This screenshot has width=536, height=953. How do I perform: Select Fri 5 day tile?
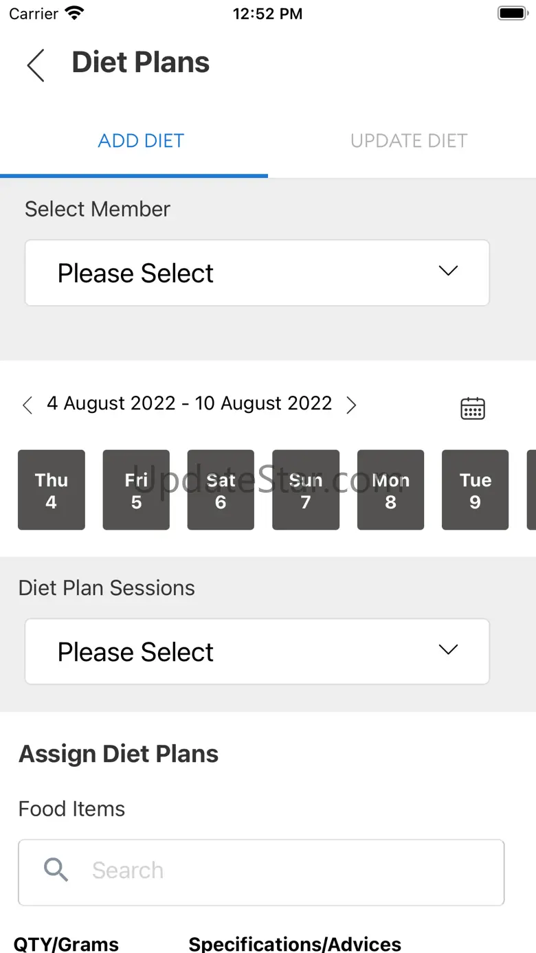click(x=136, y=490)
